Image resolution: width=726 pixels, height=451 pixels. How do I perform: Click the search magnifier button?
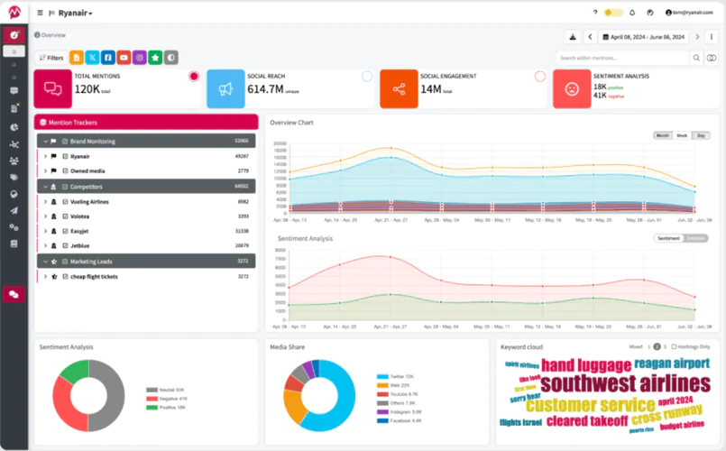pos(696,58)
